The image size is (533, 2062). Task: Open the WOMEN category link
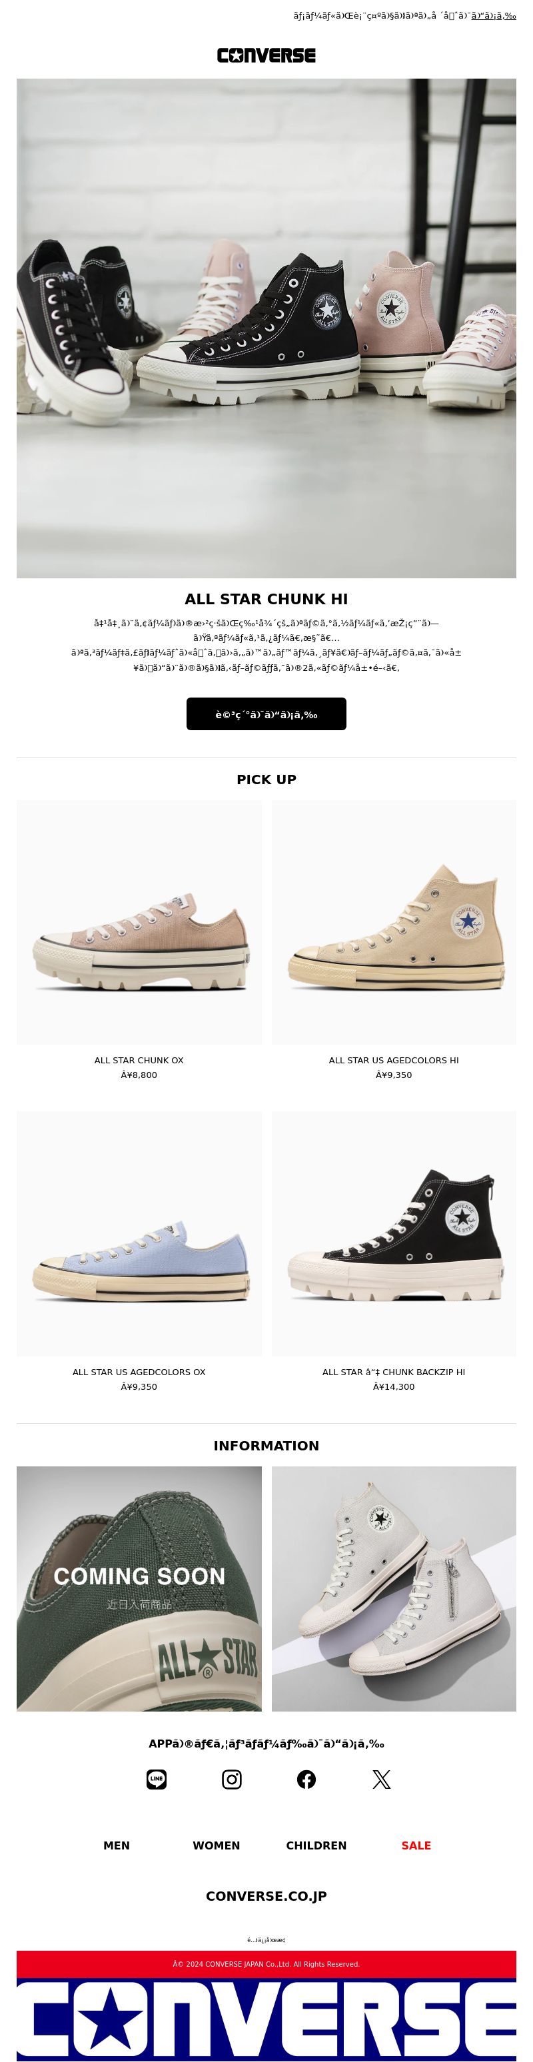(216, 1845)
